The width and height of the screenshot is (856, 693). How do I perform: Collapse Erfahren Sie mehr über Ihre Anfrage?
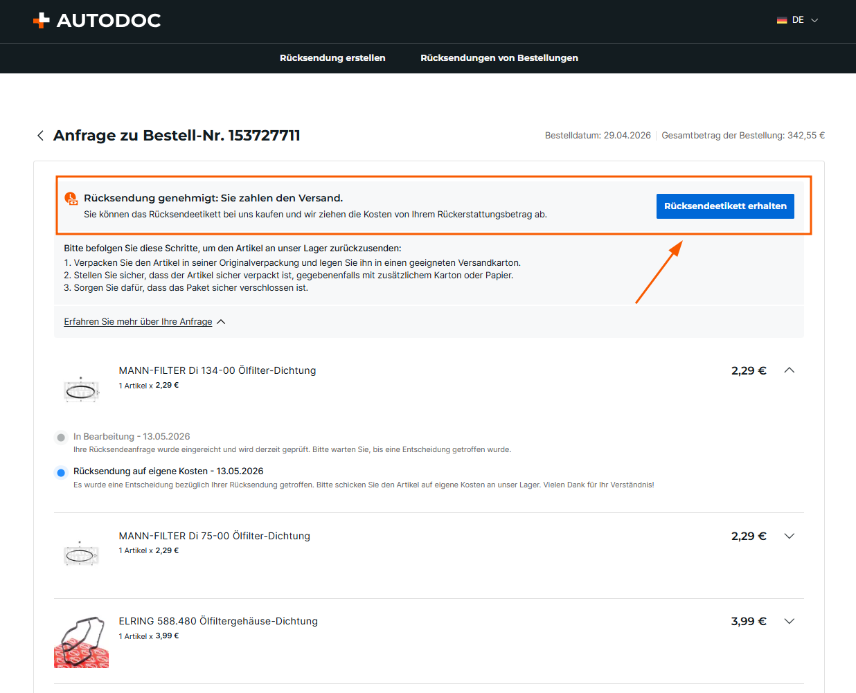pyautogui.click(x=138, y=322)
